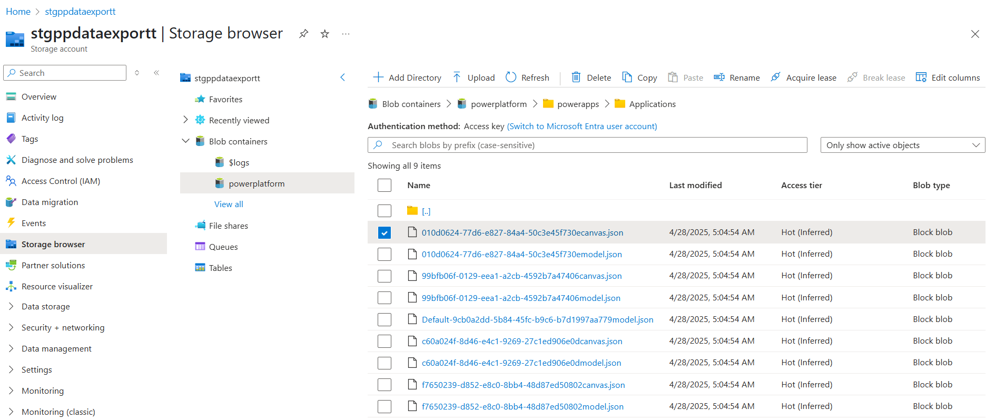Toggle the select-all checkbox in header

click(x=384, y=186)
